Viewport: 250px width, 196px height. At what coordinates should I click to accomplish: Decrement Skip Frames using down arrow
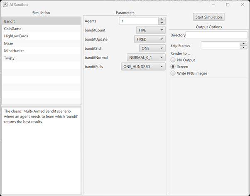coord(243,47)
